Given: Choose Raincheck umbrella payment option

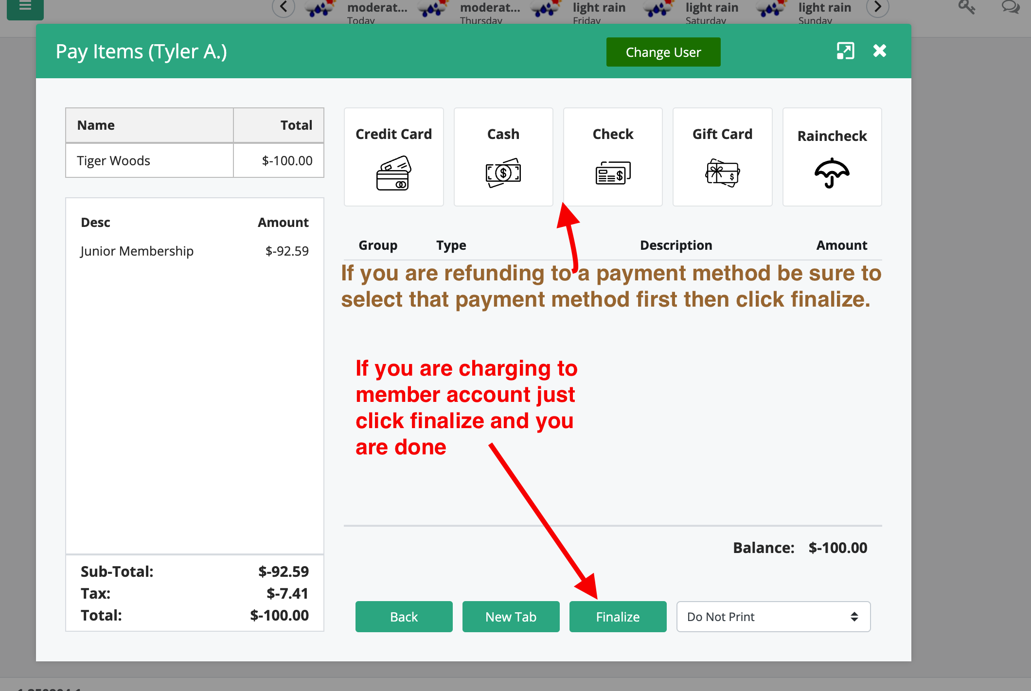Looking at the screenshot, I should (x=832, y=157).
